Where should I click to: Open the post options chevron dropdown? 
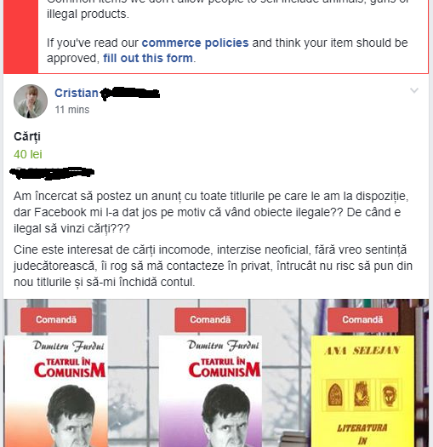click(414, 90)
